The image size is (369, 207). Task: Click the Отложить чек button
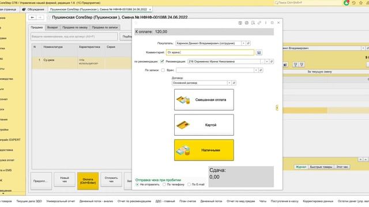click(x=111, y=180)
